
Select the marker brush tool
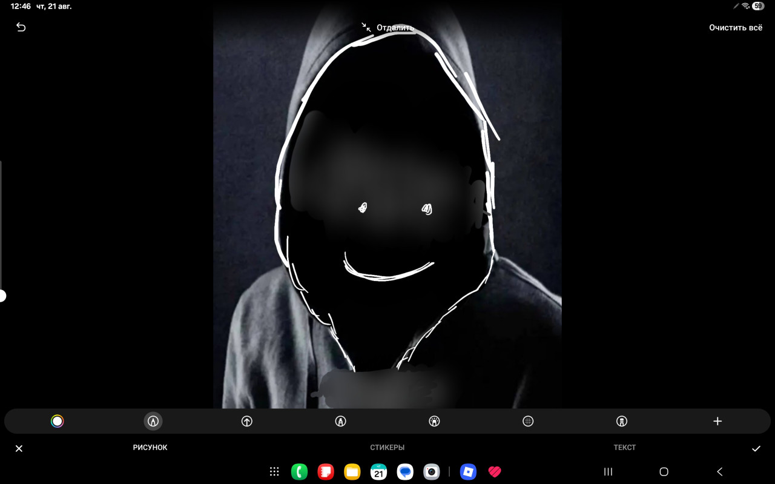pyautogui.click(x=340, y=421)
